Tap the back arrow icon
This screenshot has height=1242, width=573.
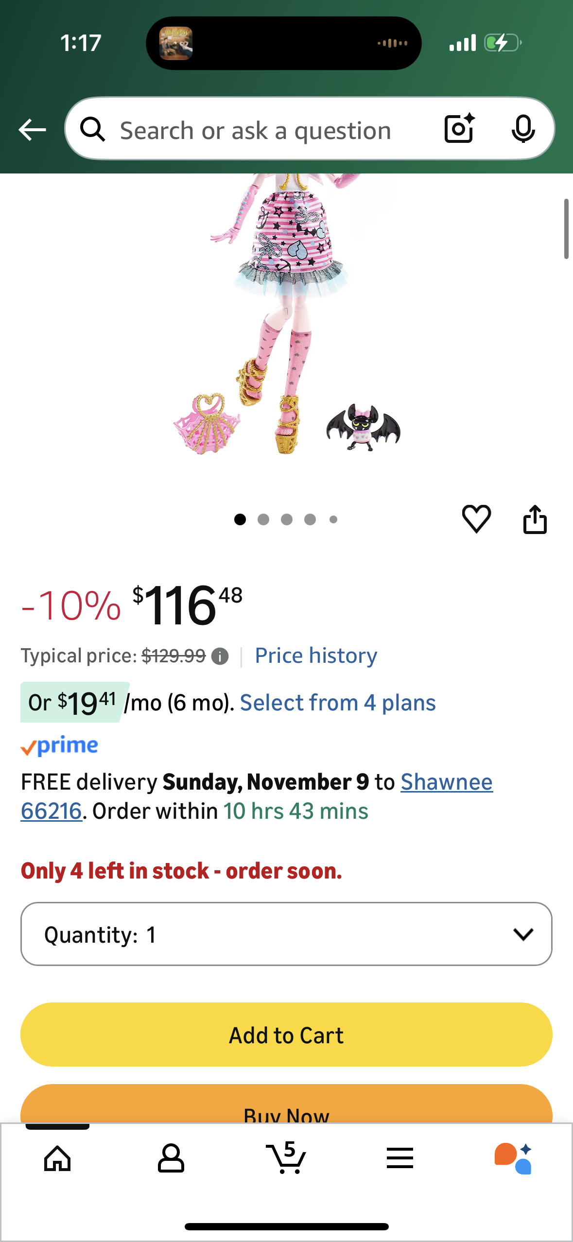pos(32,130)
